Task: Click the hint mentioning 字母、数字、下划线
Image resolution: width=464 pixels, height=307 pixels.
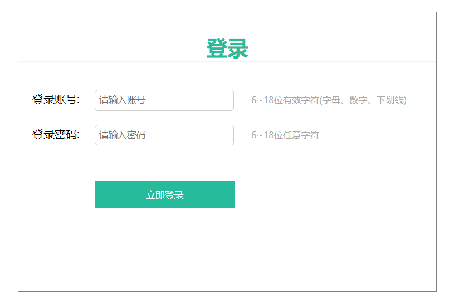Action: coord(329,100)
